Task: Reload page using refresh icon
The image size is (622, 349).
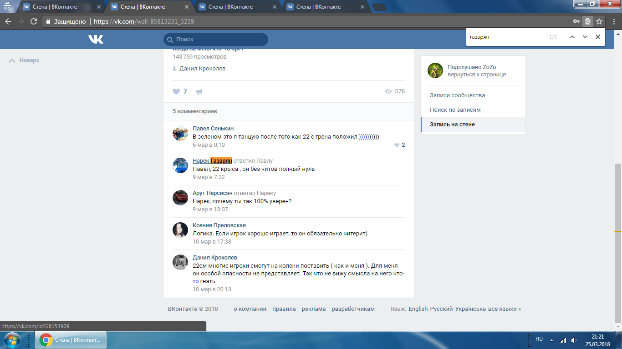Action: click(33, 21)
